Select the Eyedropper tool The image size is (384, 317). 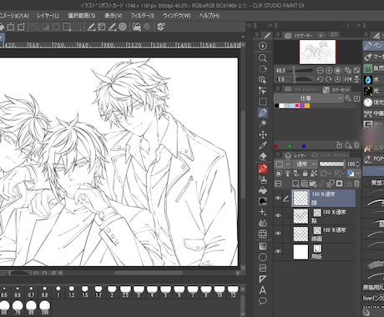(262, 145)
